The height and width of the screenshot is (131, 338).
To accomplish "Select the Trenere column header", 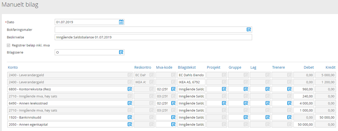I will 278,68.
